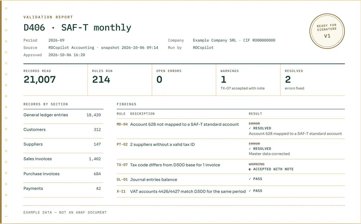
Task: Select the Warnings count 1
Action: click(223, 80)
